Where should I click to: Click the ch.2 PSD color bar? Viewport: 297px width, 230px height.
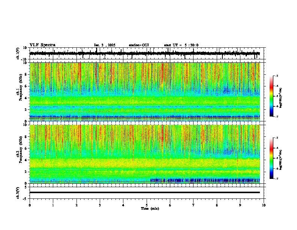[271, 158]
